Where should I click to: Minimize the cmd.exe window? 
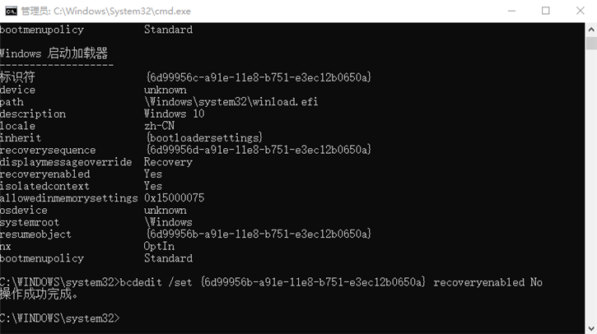507,11
